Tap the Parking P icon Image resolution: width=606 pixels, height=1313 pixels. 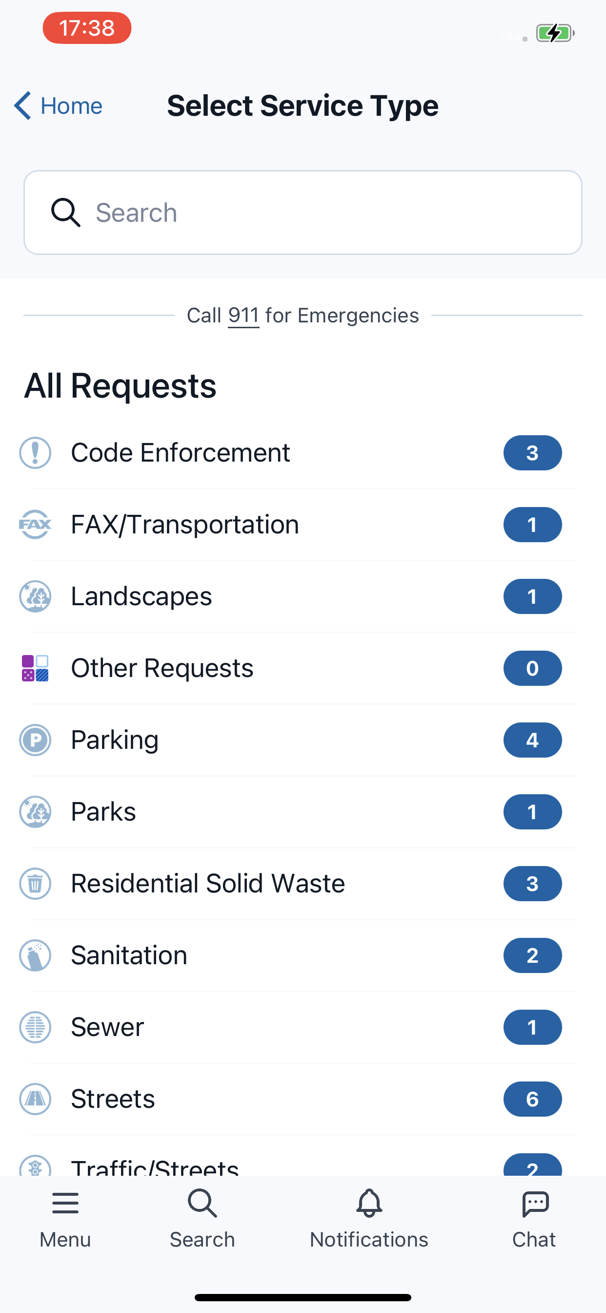pyautogui.click(x=35, y=740)
